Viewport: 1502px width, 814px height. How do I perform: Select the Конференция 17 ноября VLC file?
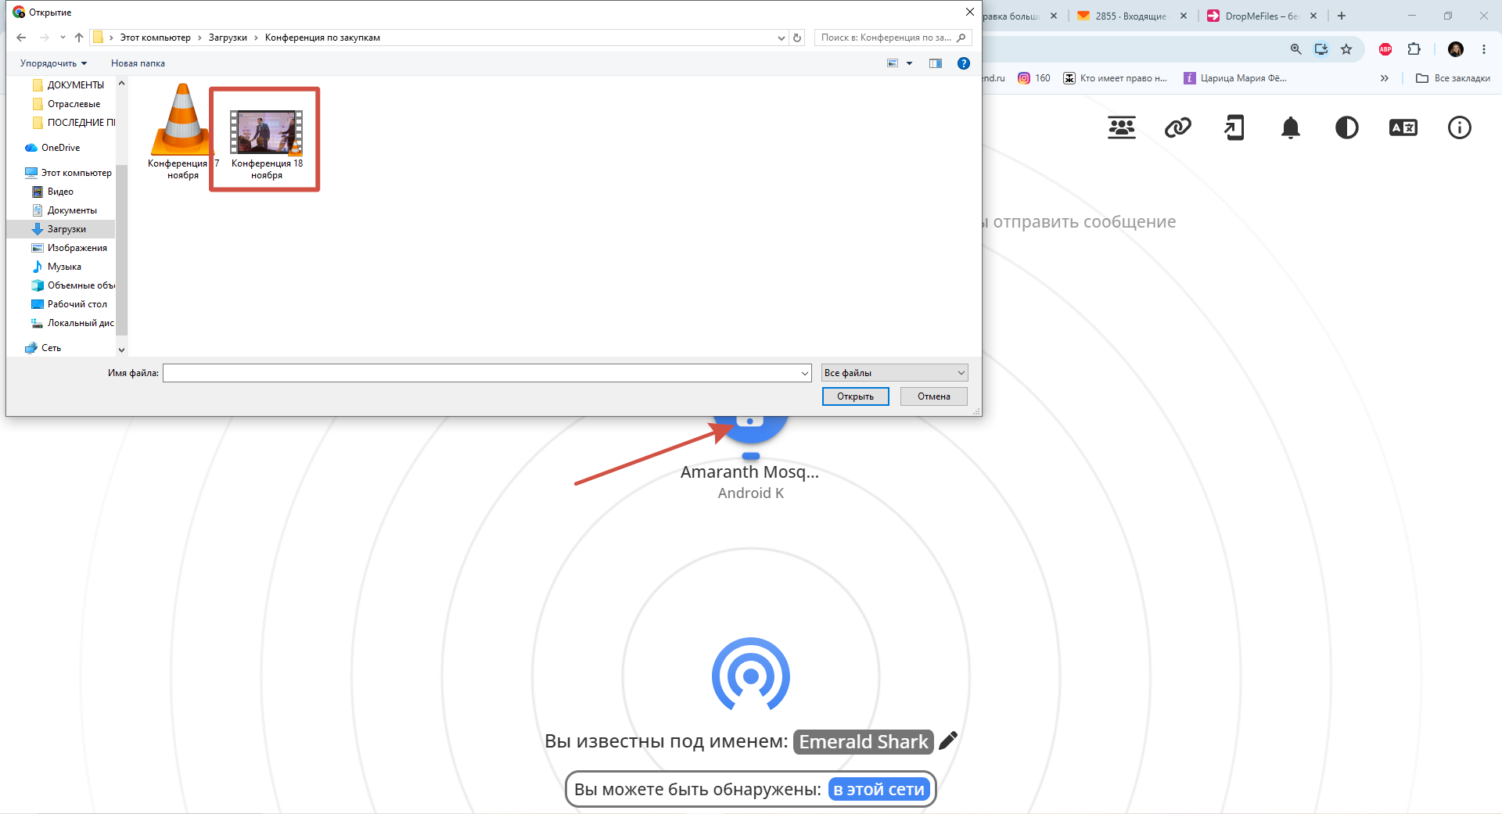tap(183, 131)
